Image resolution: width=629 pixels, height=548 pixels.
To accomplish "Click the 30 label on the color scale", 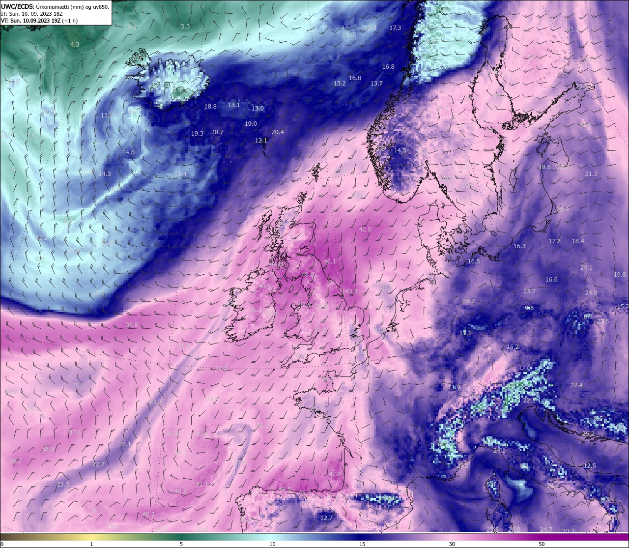I will click(x=452, y=544).
